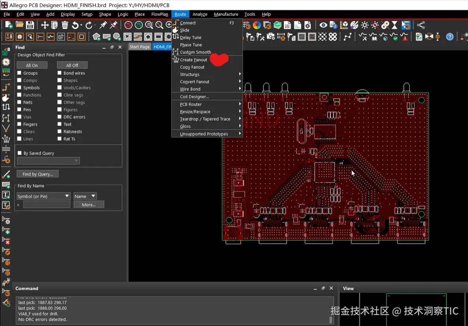Click the eye visibility icon in toolbar
The image size is (468, 326).
click(323, 25)
